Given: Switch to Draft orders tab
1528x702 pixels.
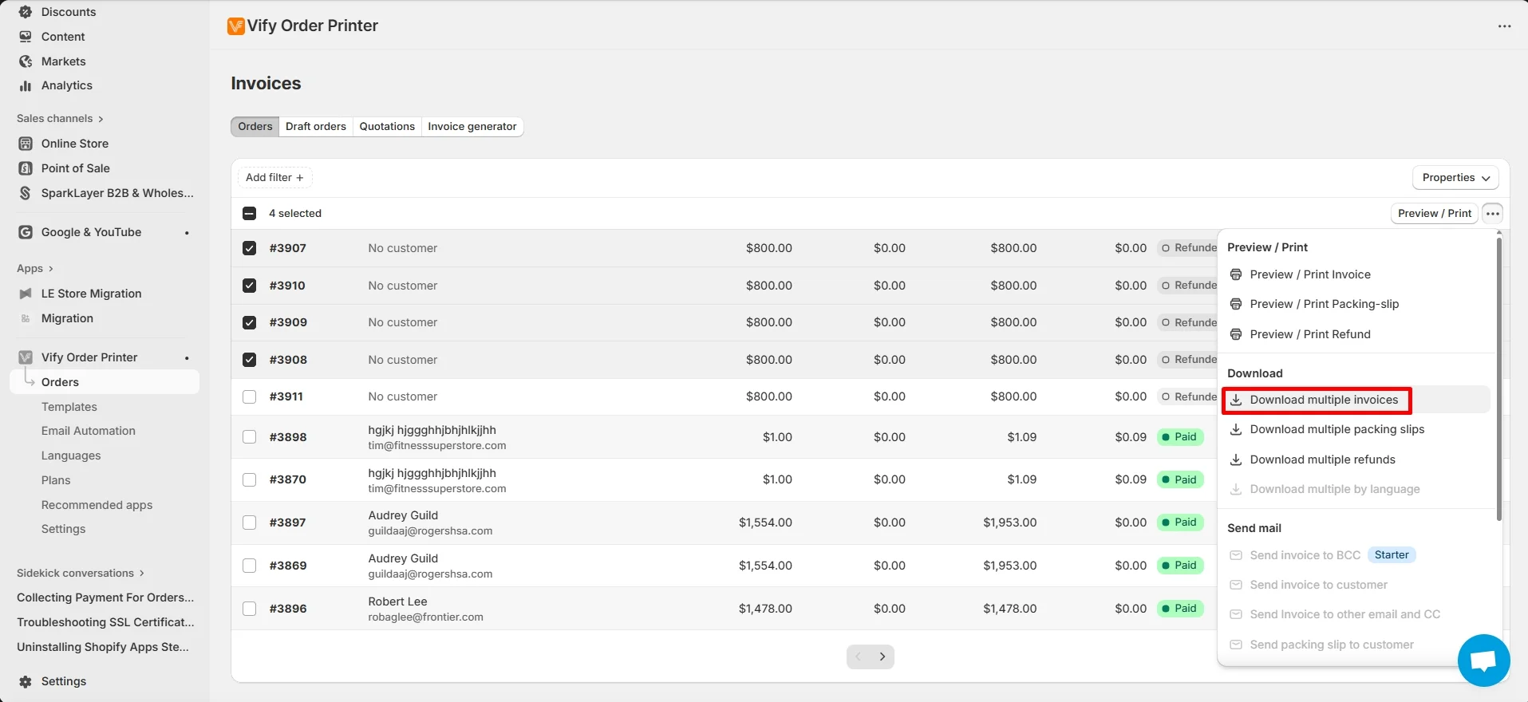Looking at the screenshot, I should pos(316,127).
